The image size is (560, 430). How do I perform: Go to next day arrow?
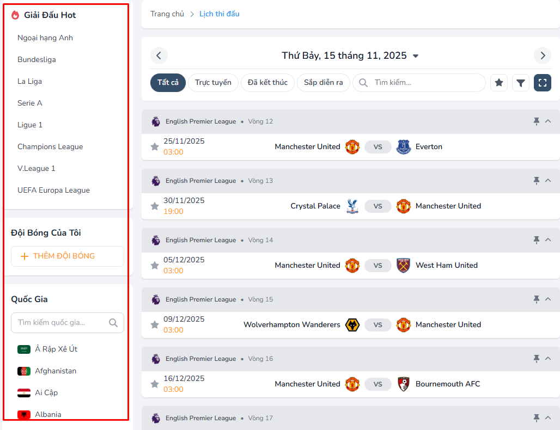pos(542,56)
